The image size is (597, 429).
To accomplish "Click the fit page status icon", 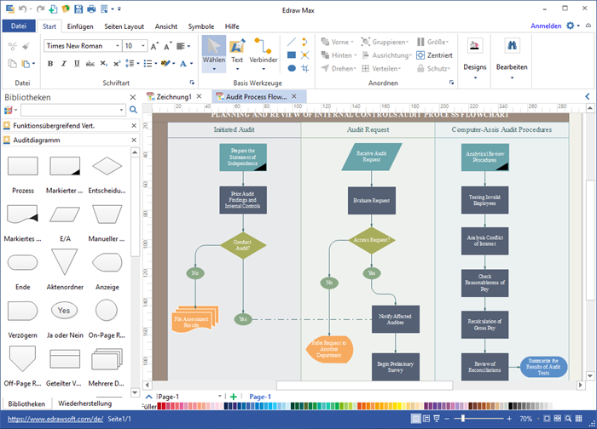I will point(547,419).
